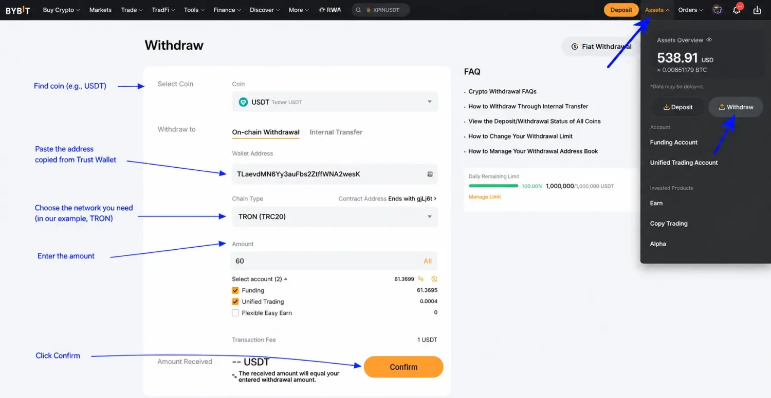Uncheck the Funding account checkbox
The width and height of the screenshot is (771, 398).
point(235,290)
